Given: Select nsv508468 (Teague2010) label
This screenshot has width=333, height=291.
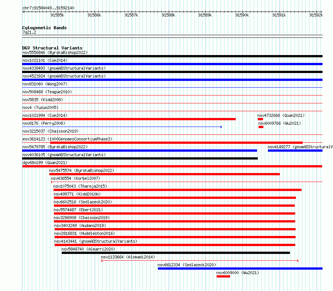Looking at the screenshot, I should [47, 92].
